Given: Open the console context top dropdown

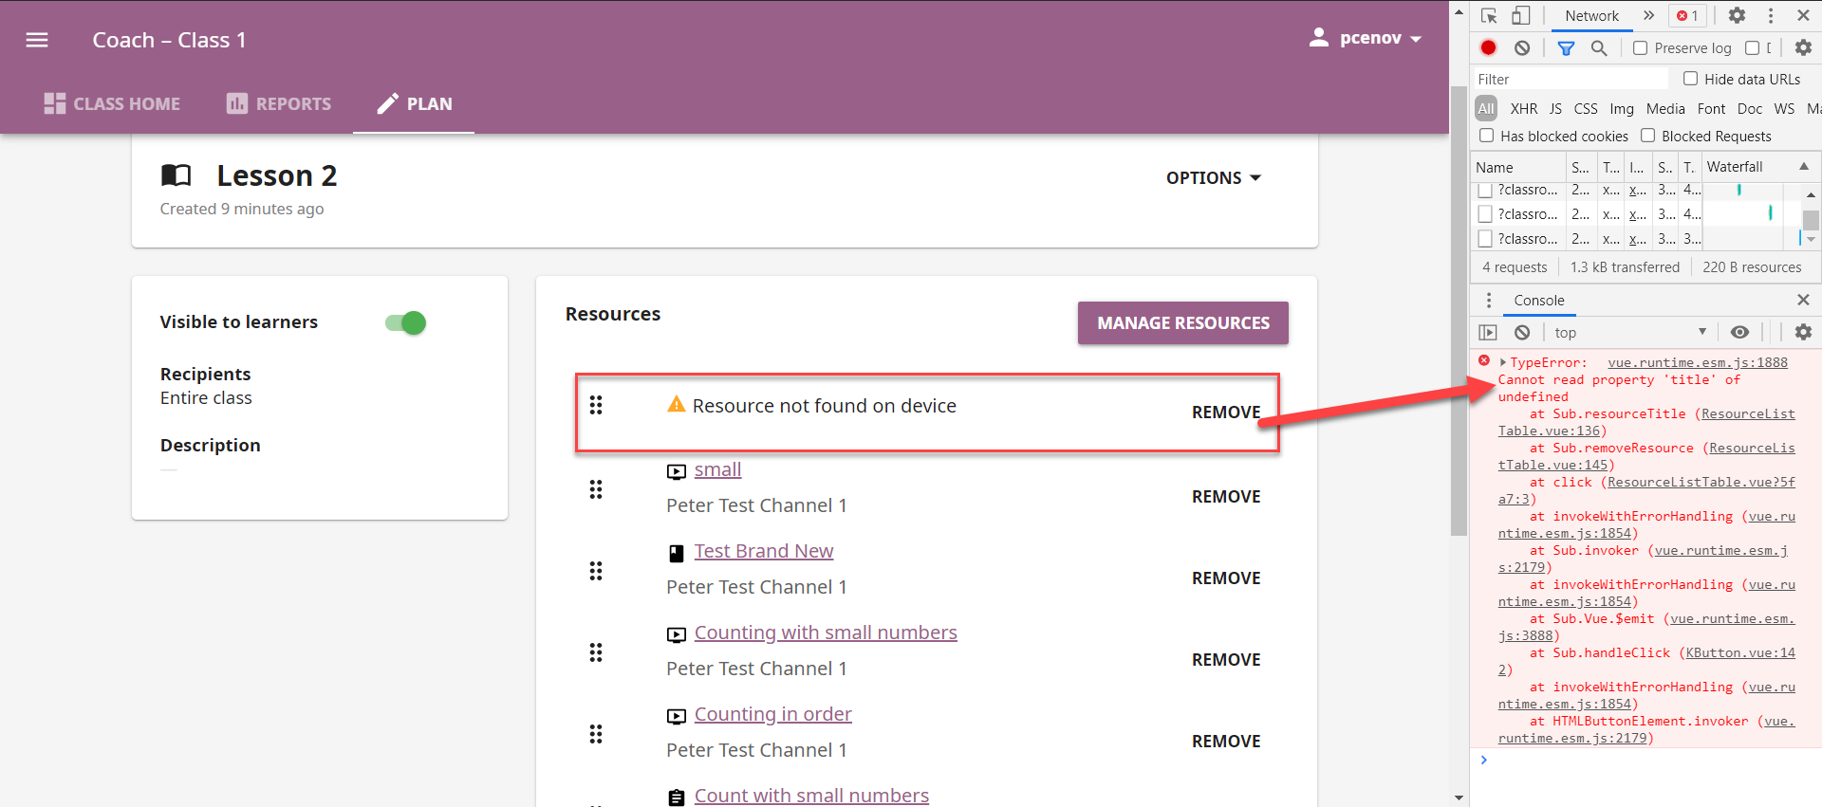Looking at the screenshot, I should click(x=1630, y=332).
